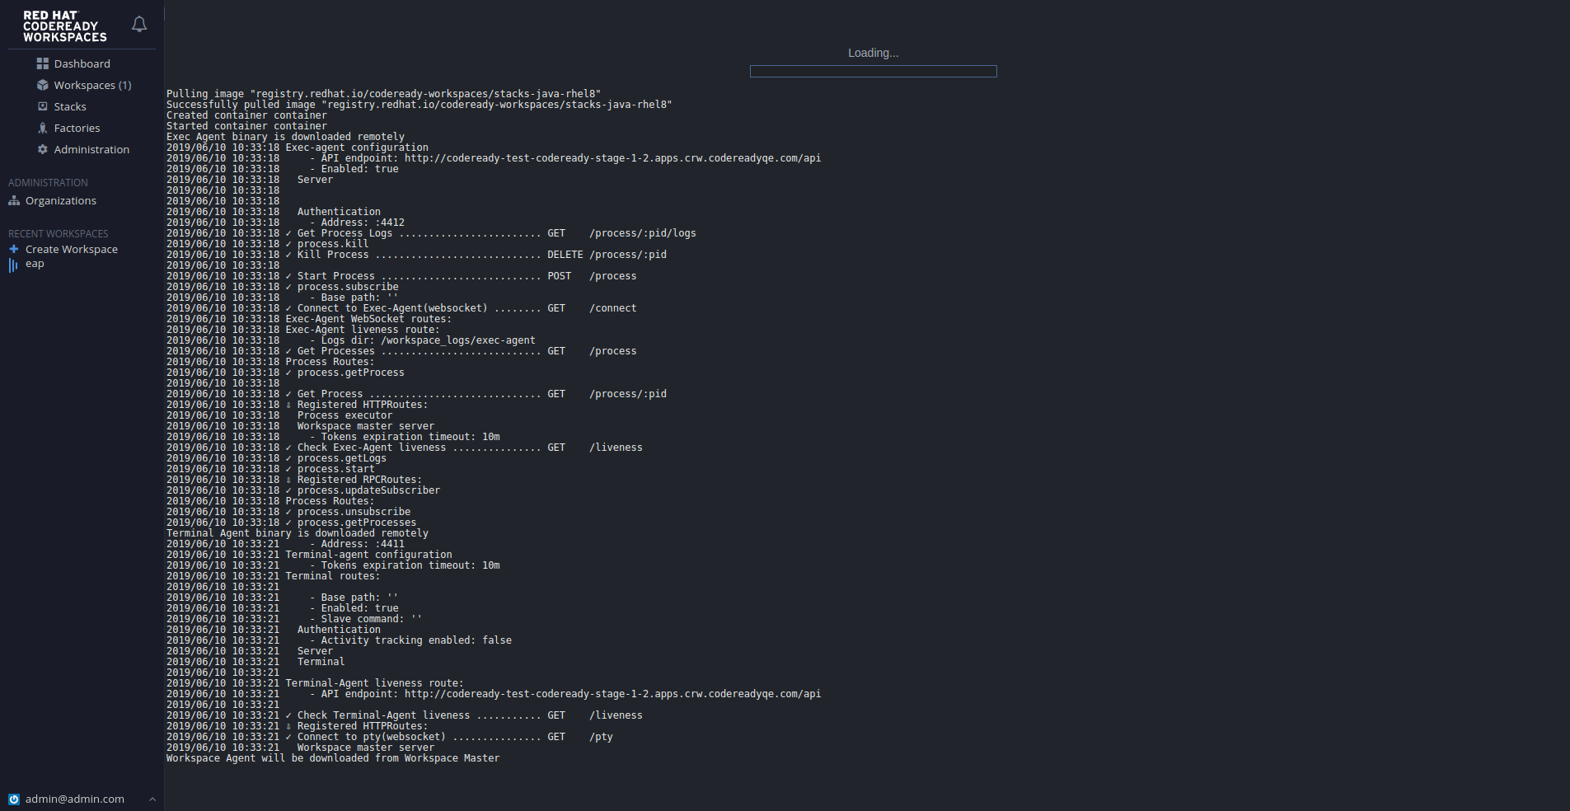Click the Stacks icon in the sidebar
This screenshot has width=1570, height=811.
tap(43, 106)
